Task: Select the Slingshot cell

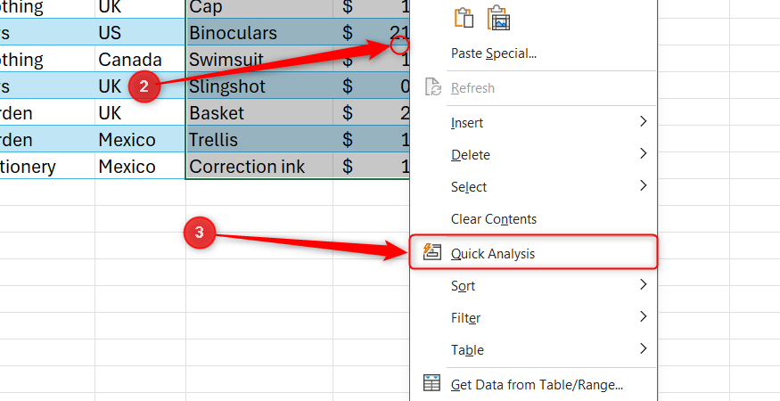Action: tap(259, 86)
